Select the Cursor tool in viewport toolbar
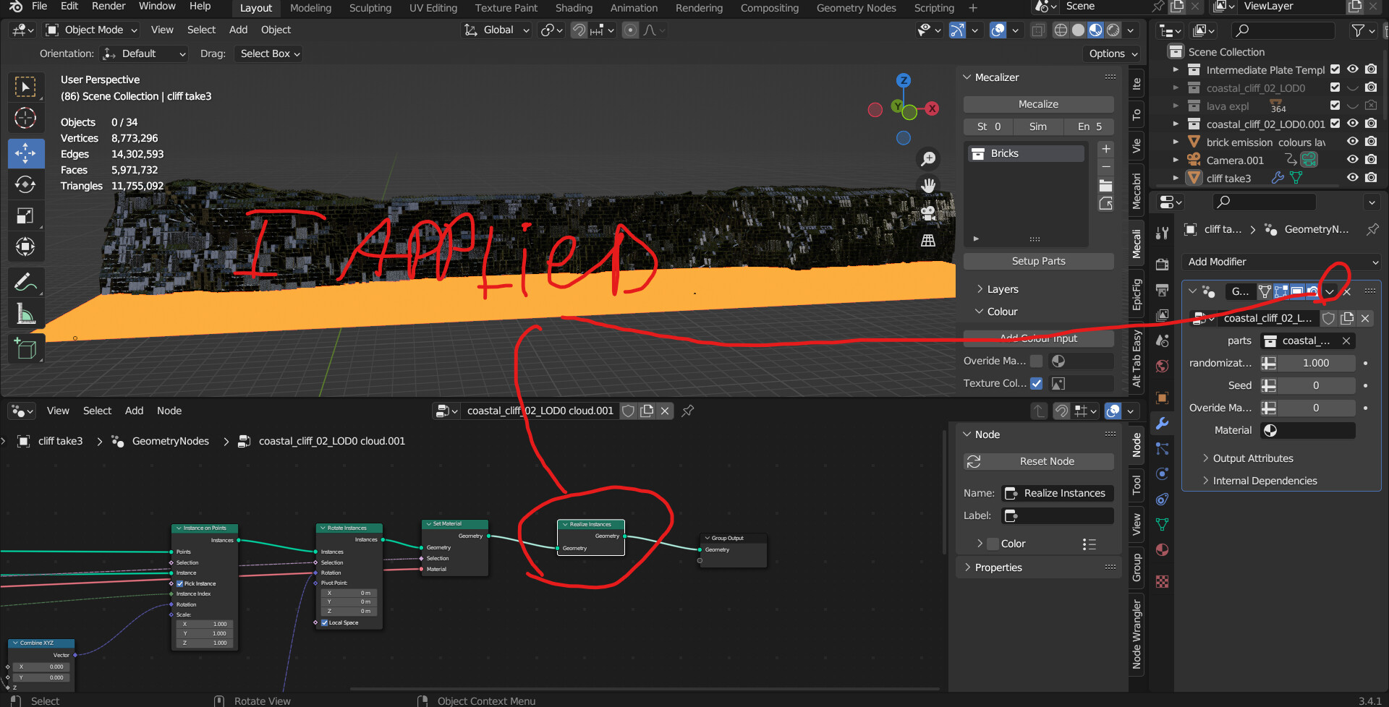The image size is (1389, 707). 25,118
